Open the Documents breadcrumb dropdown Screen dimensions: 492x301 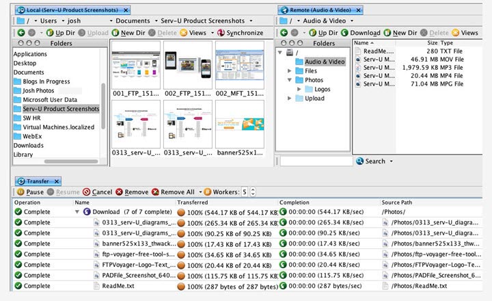[x=156, y=21]
